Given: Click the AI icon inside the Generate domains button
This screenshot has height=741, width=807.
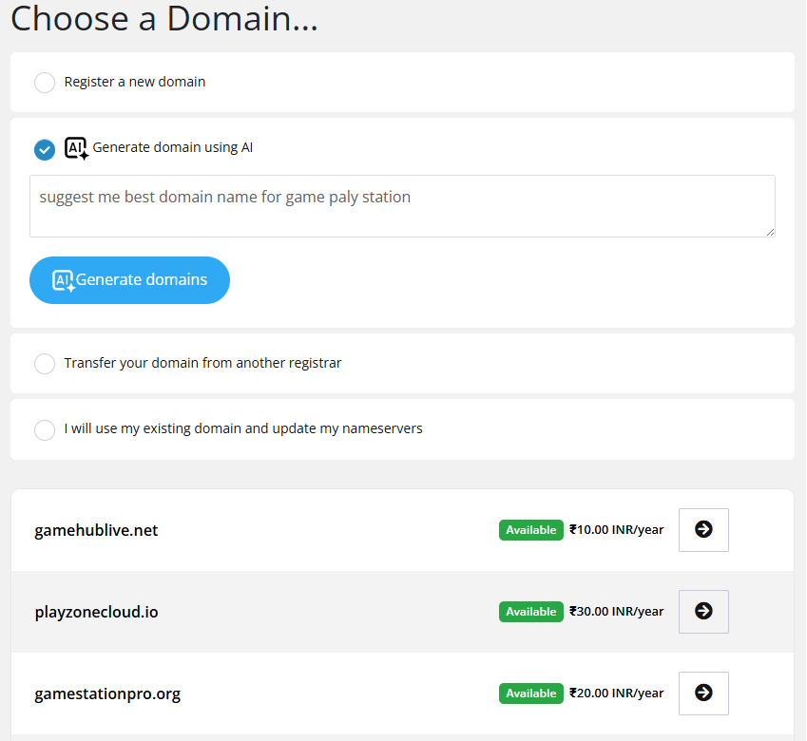Looking at the screenshot, I should (64, 280).
